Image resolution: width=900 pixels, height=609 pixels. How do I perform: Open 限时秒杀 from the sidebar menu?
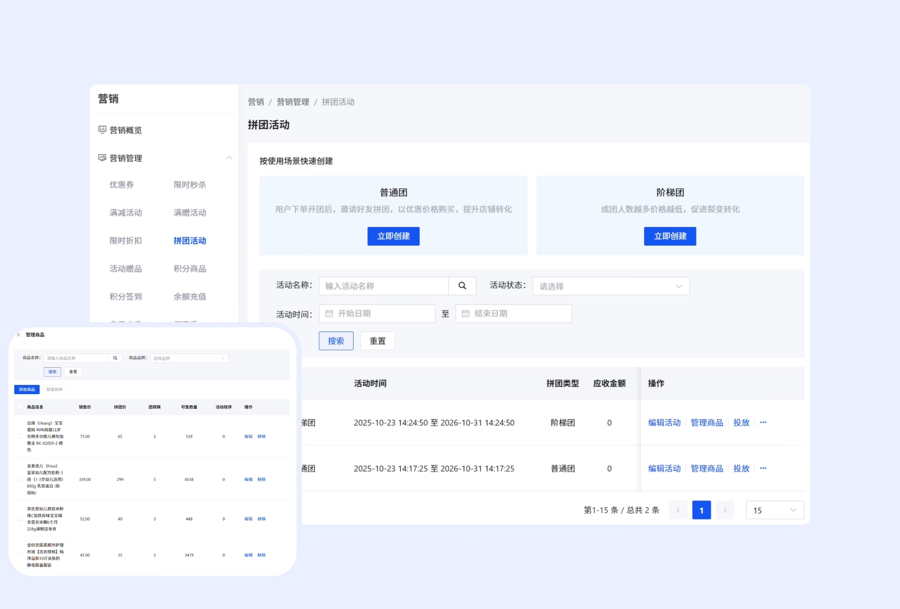click(190, 184)
